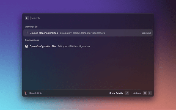Select the Open Configuration File action
Viewport: 176px width, 110px height.
[43, 46]
